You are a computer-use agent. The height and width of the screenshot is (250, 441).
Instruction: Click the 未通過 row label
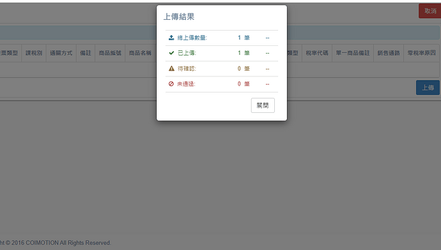click(x=186, y=84)
